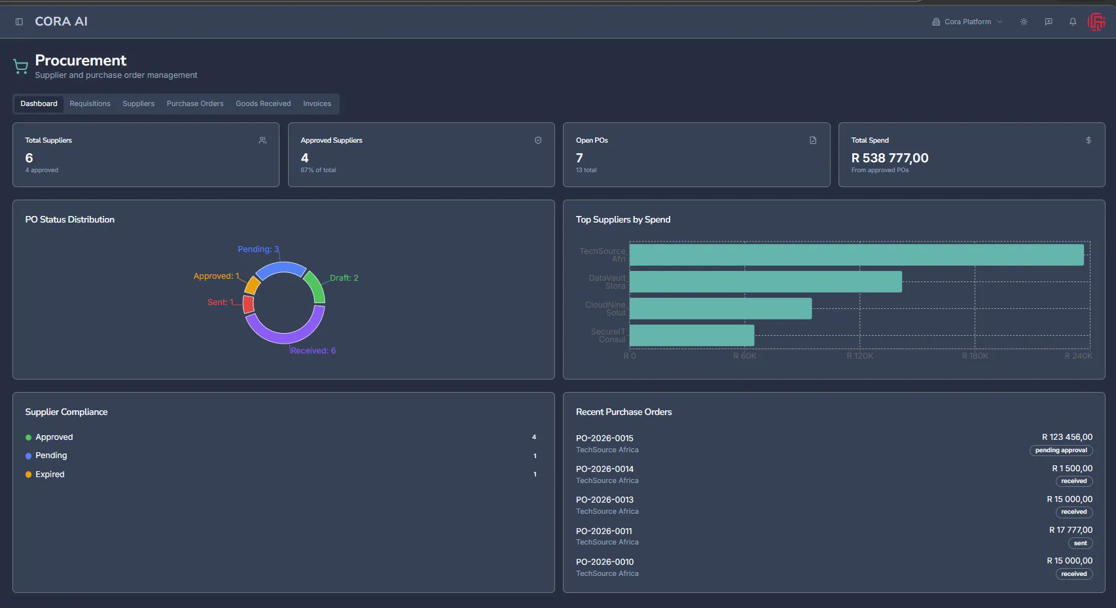The image size is (1116, 608).
Task: Click the TechSource Africa spend bar
Action: click(x=856, y=255)
